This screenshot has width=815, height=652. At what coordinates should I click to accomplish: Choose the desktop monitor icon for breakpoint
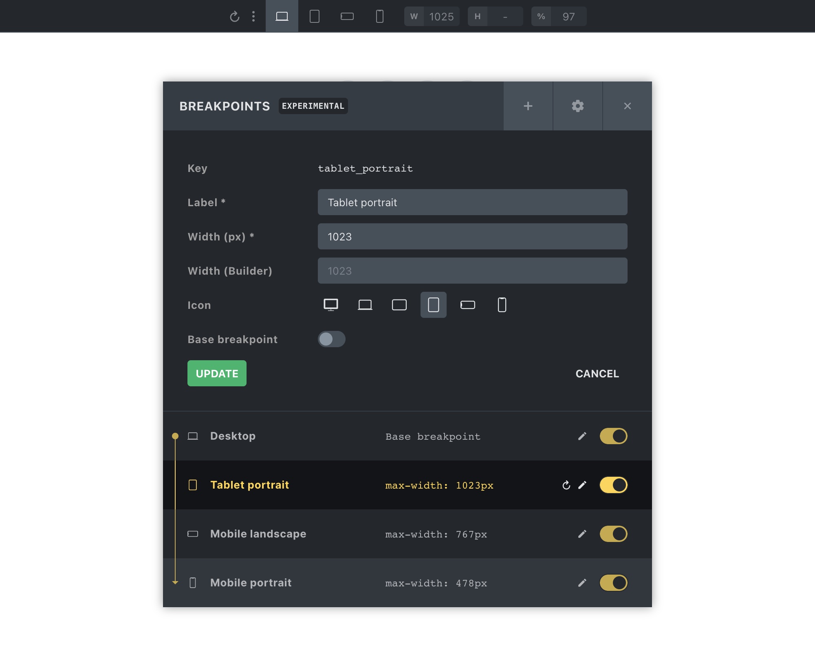tap(330, 305)
